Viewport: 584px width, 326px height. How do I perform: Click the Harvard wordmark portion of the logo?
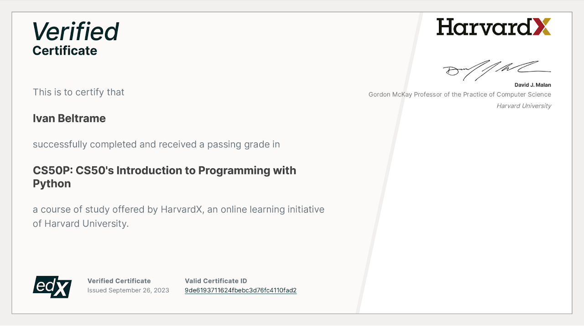tap(484, 27)
